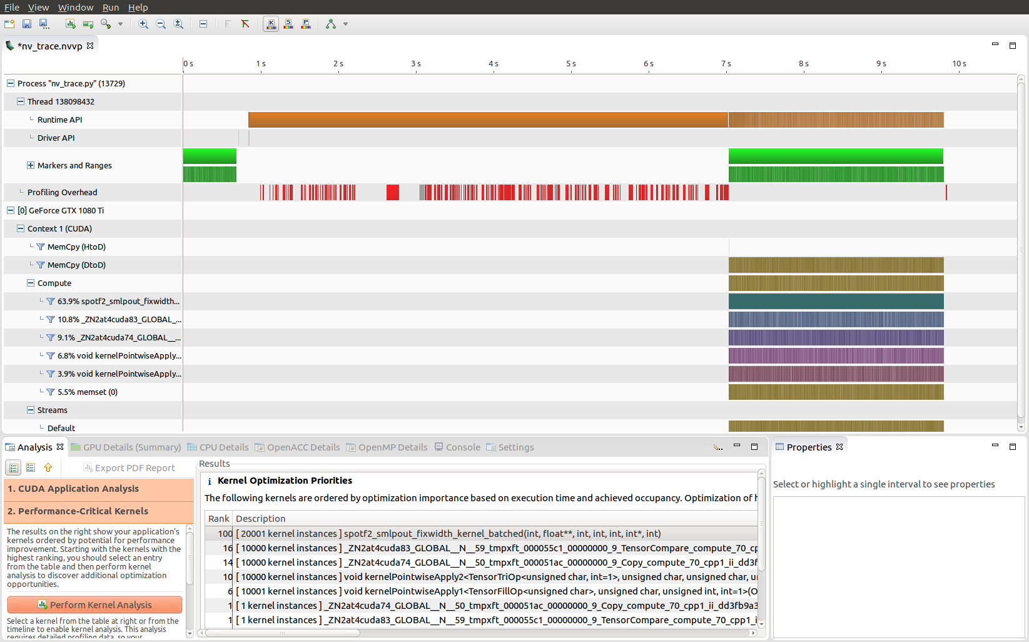Collapse the Thread 138098432 node
1029x642 pixels.
point(21,101)
